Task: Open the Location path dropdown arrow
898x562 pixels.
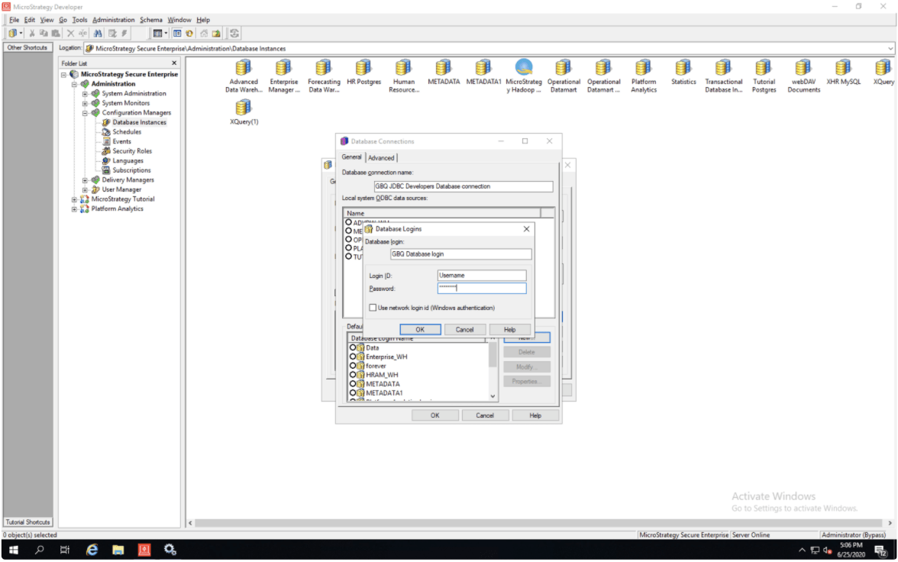Action: pyautogui.click(x=890, y=48)
